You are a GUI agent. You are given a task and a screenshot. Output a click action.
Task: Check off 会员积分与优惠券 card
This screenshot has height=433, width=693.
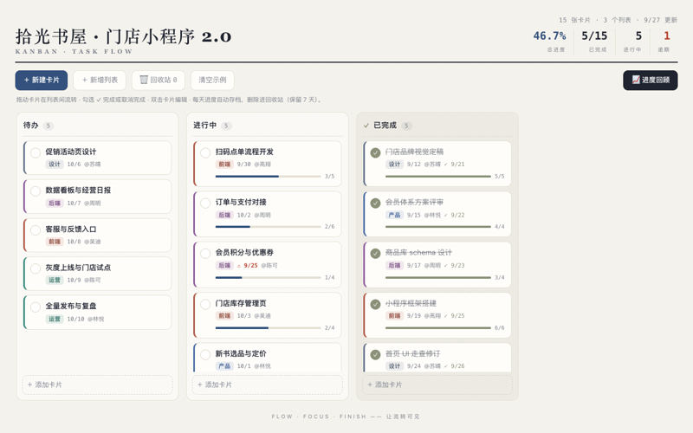point(205,254)
